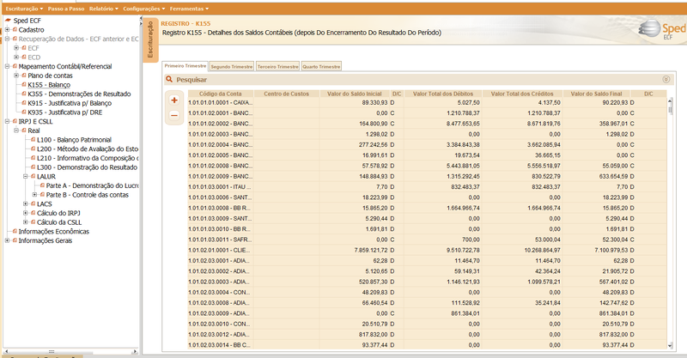Collapse the Mapeamento Contábil/Referencial node
Screen dimensions: 687x358
coord(7,67)
